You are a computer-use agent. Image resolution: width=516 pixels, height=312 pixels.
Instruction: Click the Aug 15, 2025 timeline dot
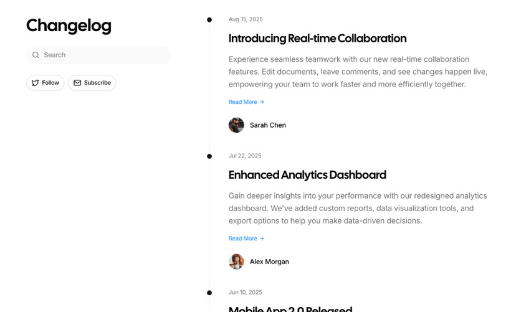coord(209,20)
